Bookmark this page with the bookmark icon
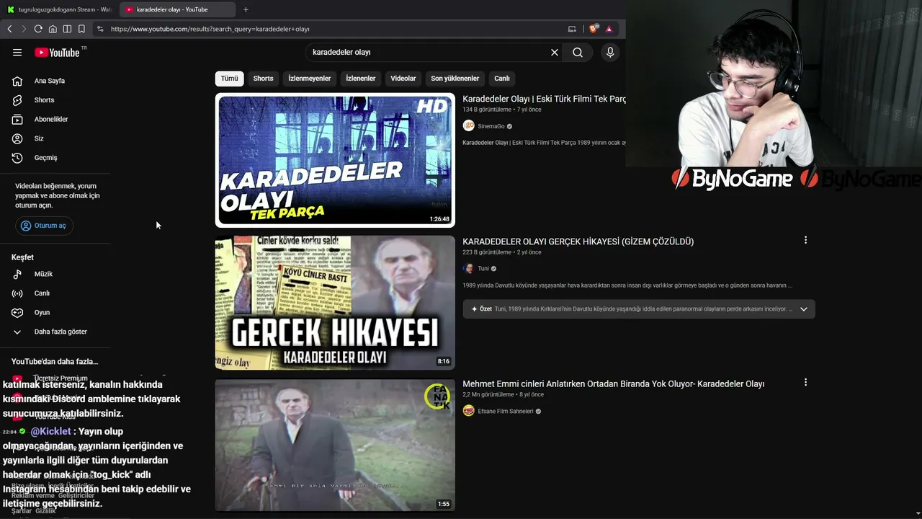 click(81, 29)
